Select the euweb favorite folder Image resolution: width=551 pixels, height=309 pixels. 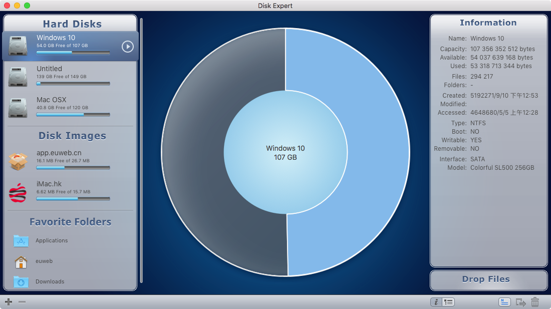click(70, 261)
